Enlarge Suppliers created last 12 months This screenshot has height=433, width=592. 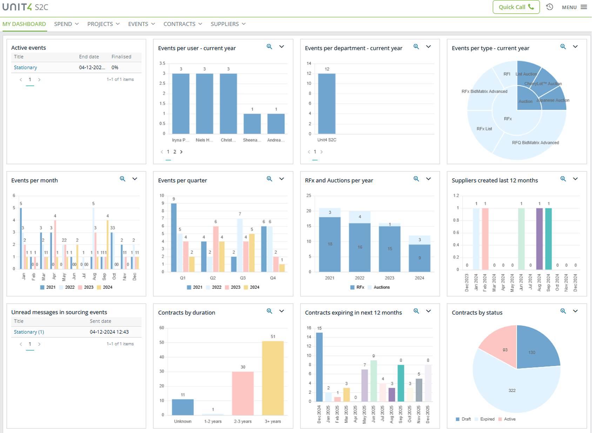[563, 179]
